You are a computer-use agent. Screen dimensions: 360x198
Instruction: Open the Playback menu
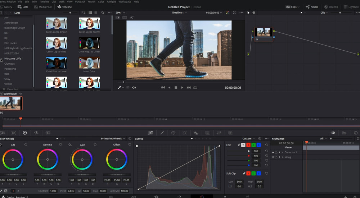point(80,1)
